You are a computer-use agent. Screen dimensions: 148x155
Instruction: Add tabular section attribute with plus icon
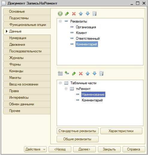(x=67, y=73)
